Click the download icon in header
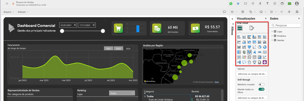Viewport: 304px width, 101px height. [260, 4]
